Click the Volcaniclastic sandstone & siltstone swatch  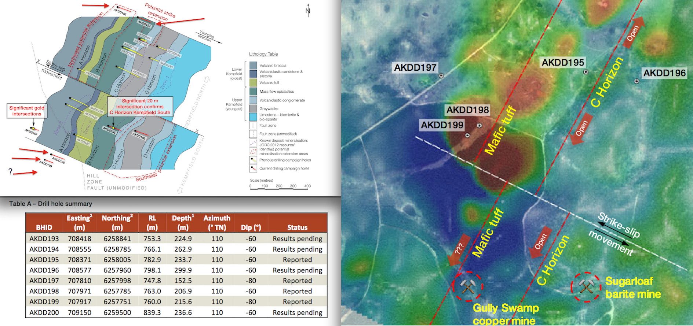253,74
